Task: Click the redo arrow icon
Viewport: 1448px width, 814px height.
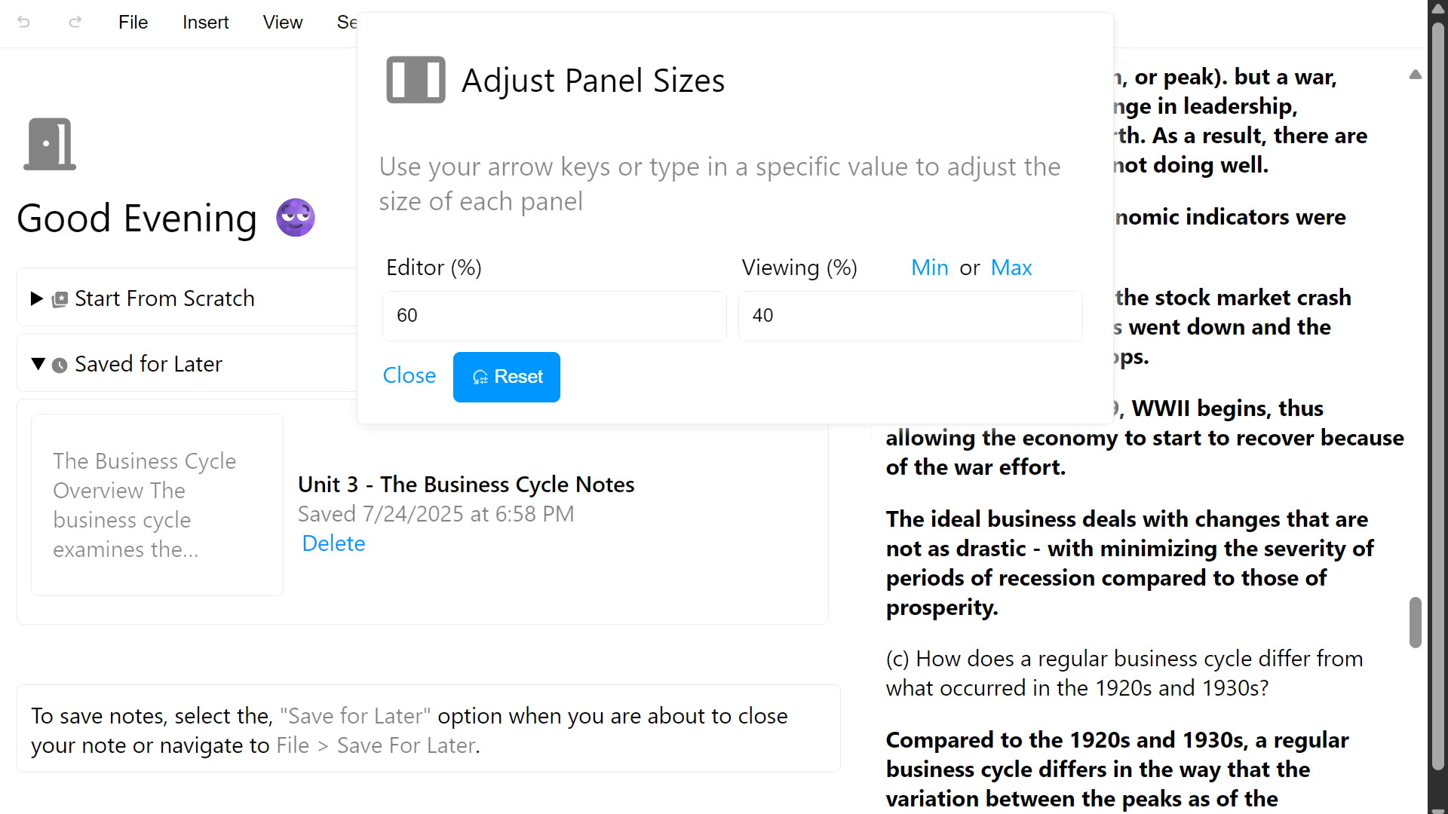Action: point(75,23)
